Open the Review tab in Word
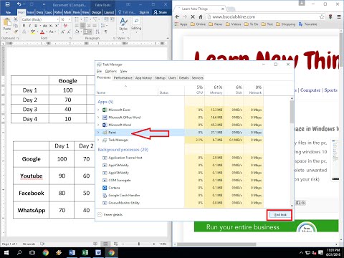Viewport: 344px width, 258px height. [x=77, y=12]
